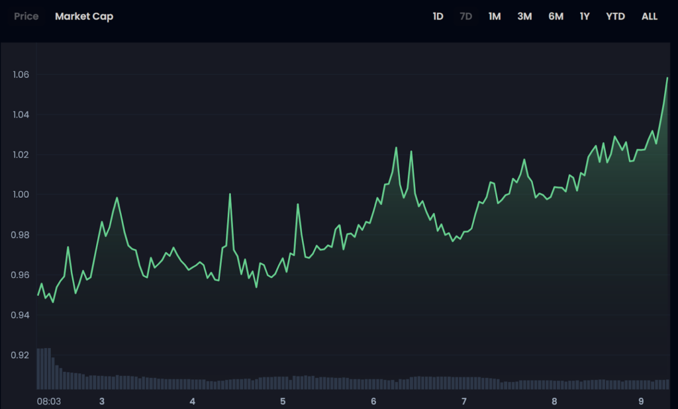Click the 0.92 price axis label

21,355
